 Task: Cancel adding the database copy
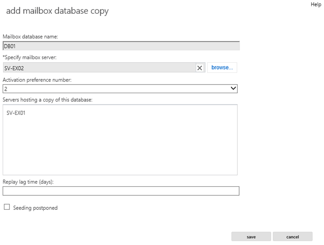point(293,236)
